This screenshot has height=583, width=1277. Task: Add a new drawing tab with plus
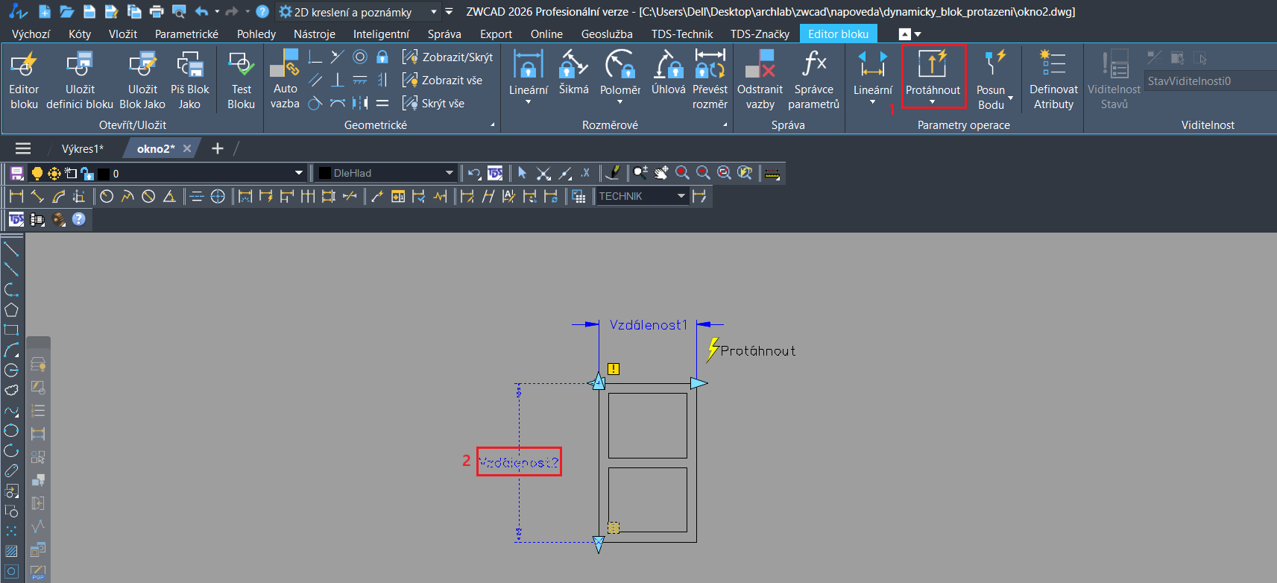(x=218, y=148)
